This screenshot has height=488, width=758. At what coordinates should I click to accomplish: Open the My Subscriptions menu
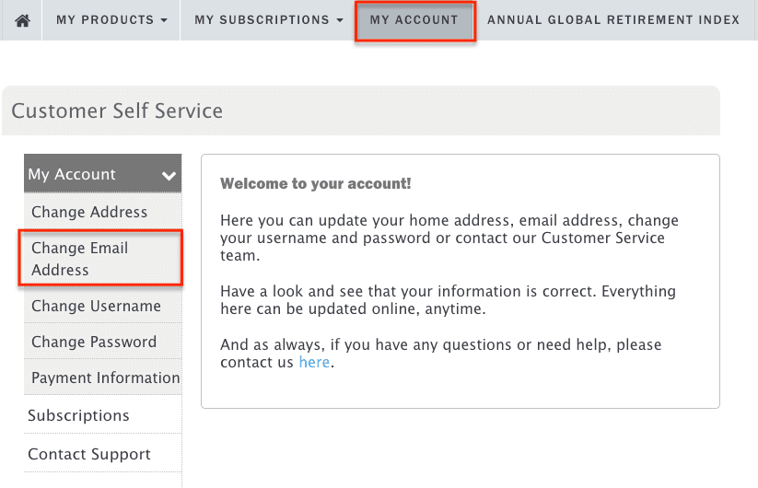click(x=269, y=20)
